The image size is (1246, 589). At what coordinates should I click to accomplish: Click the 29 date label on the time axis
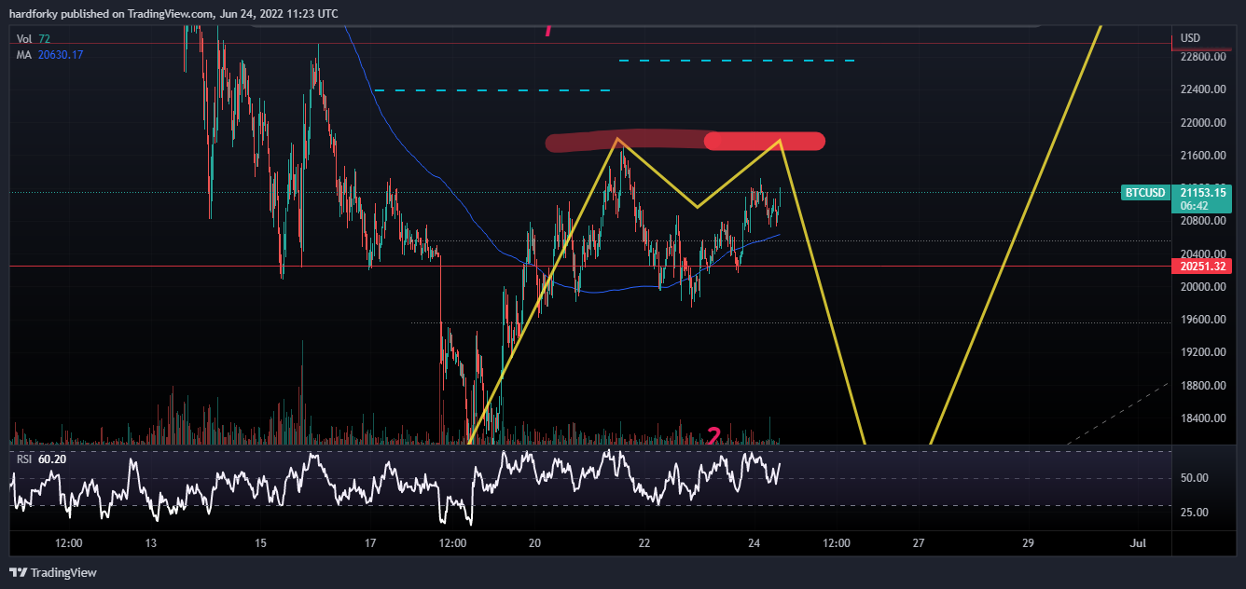[1029, 541]
